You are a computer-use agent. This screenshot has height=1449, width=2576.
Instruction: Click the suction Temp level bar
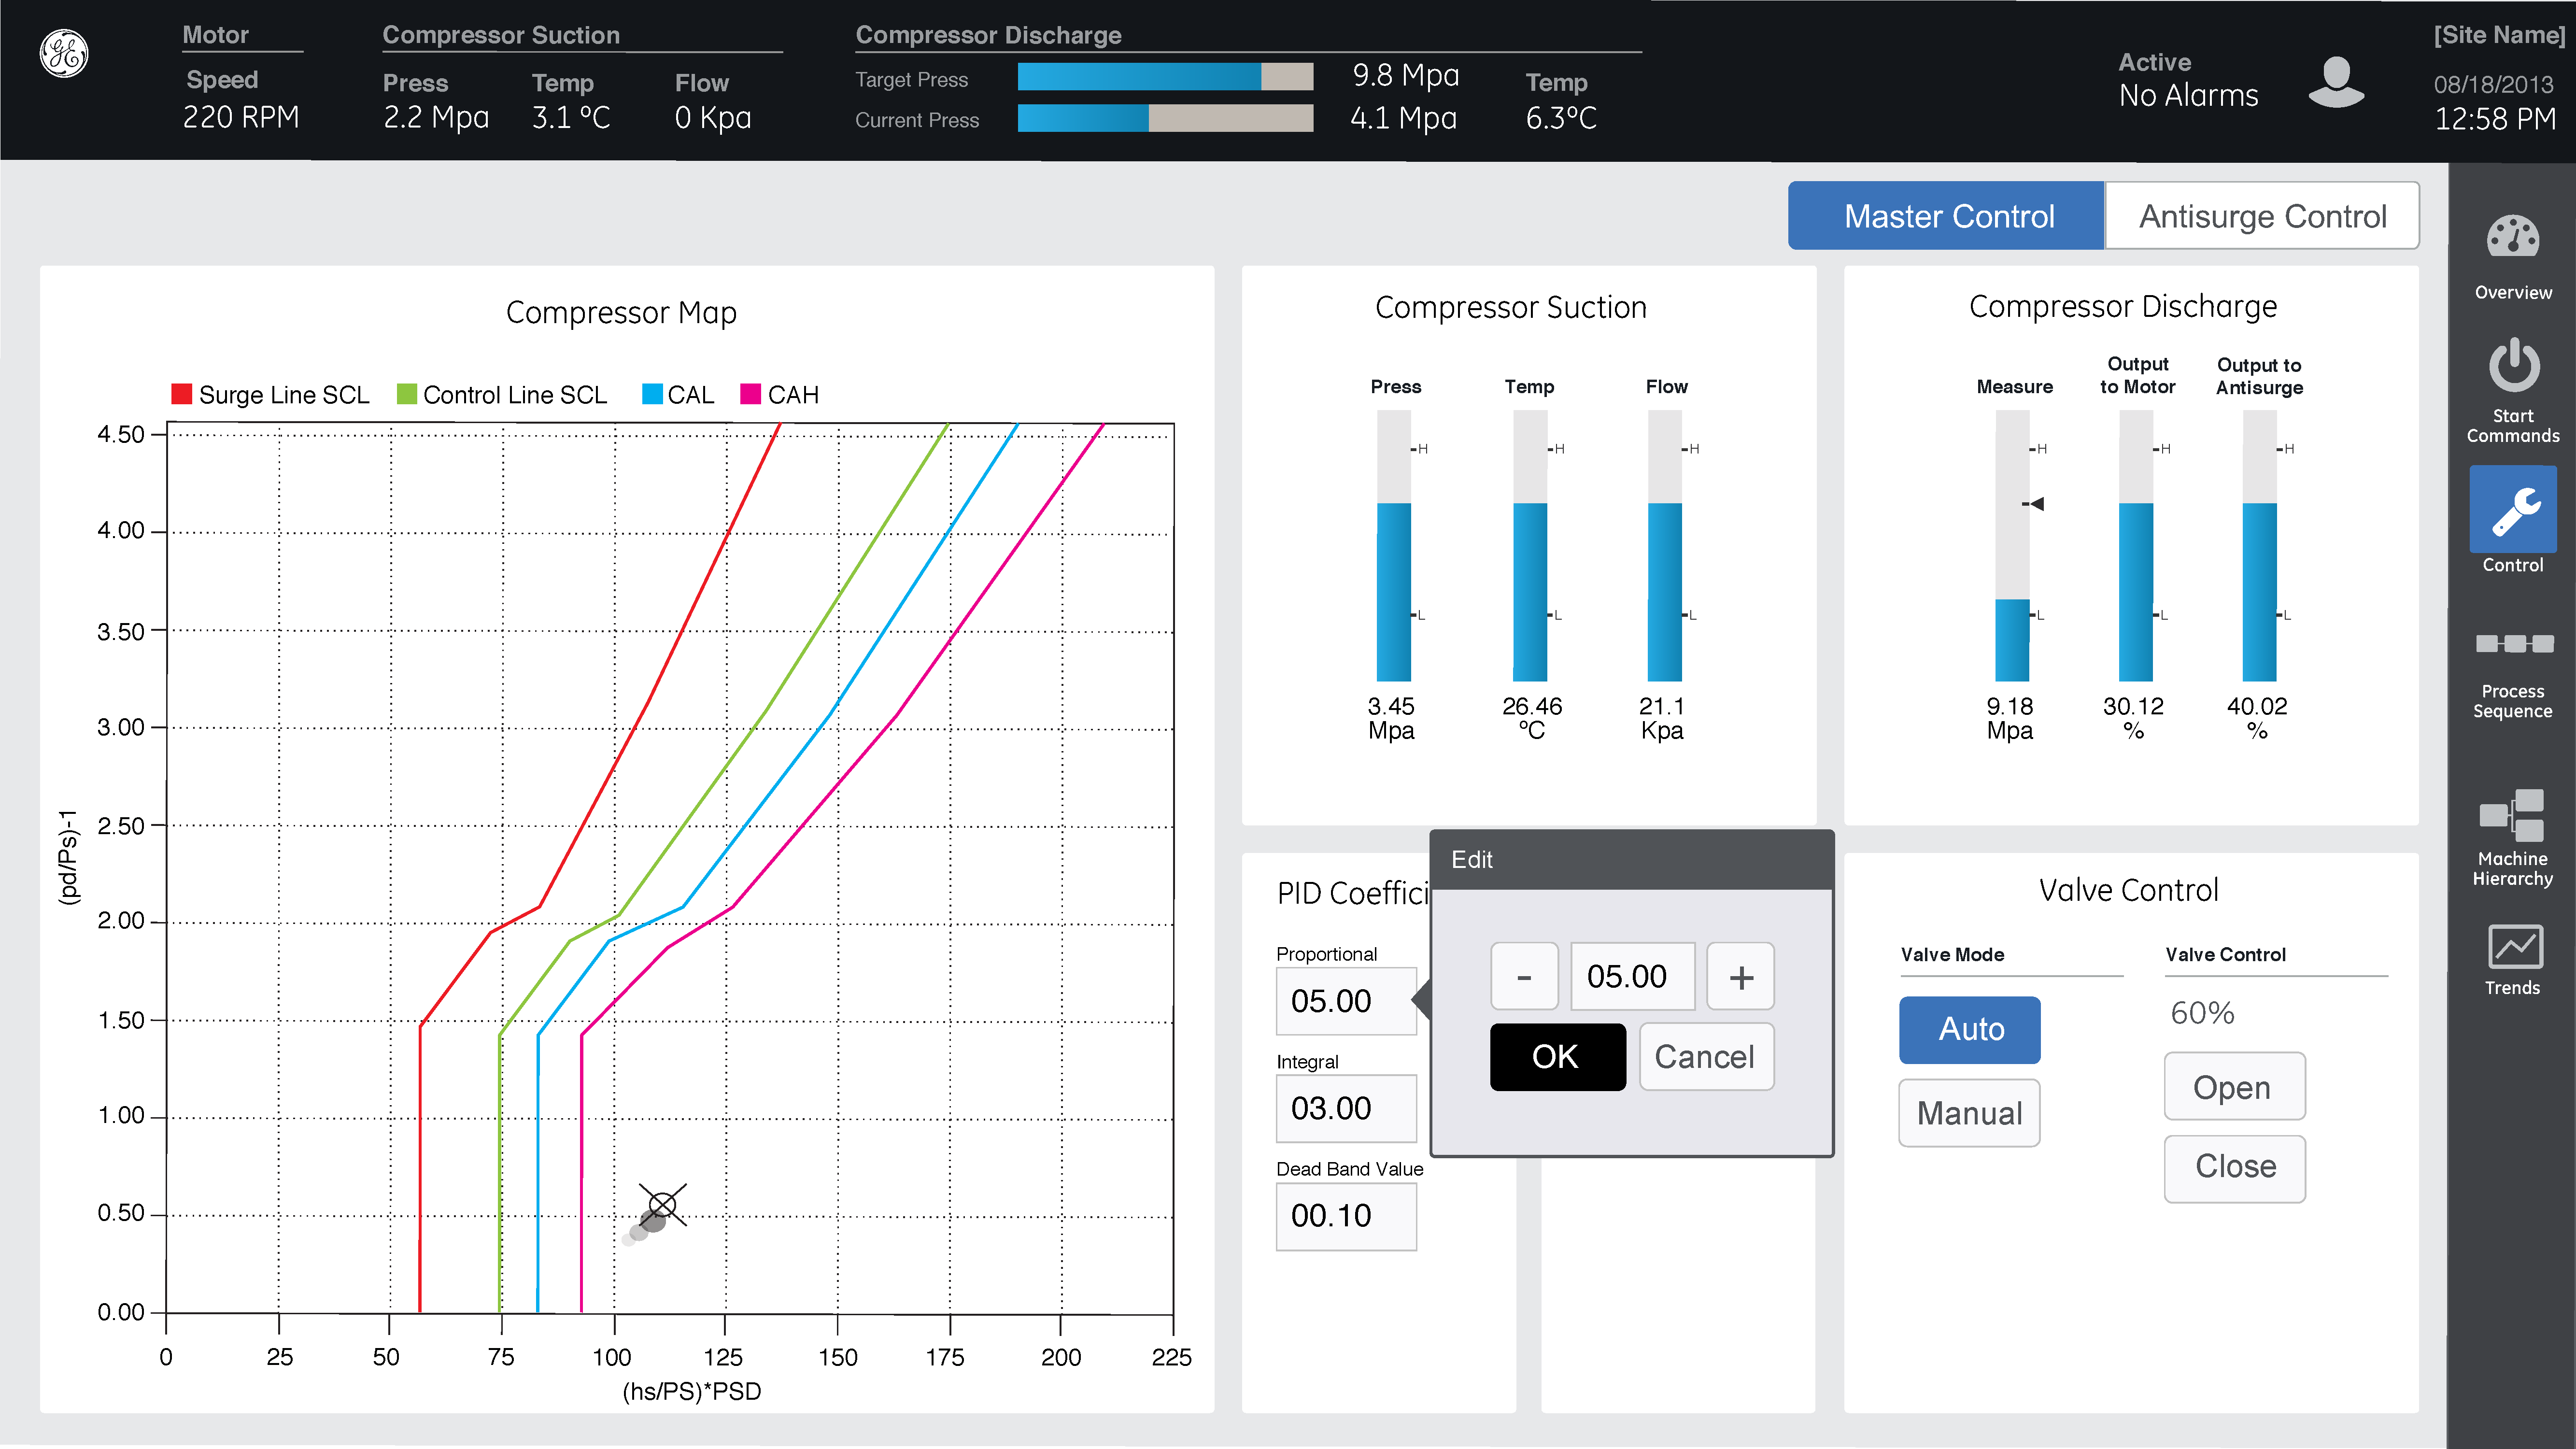1529,546
